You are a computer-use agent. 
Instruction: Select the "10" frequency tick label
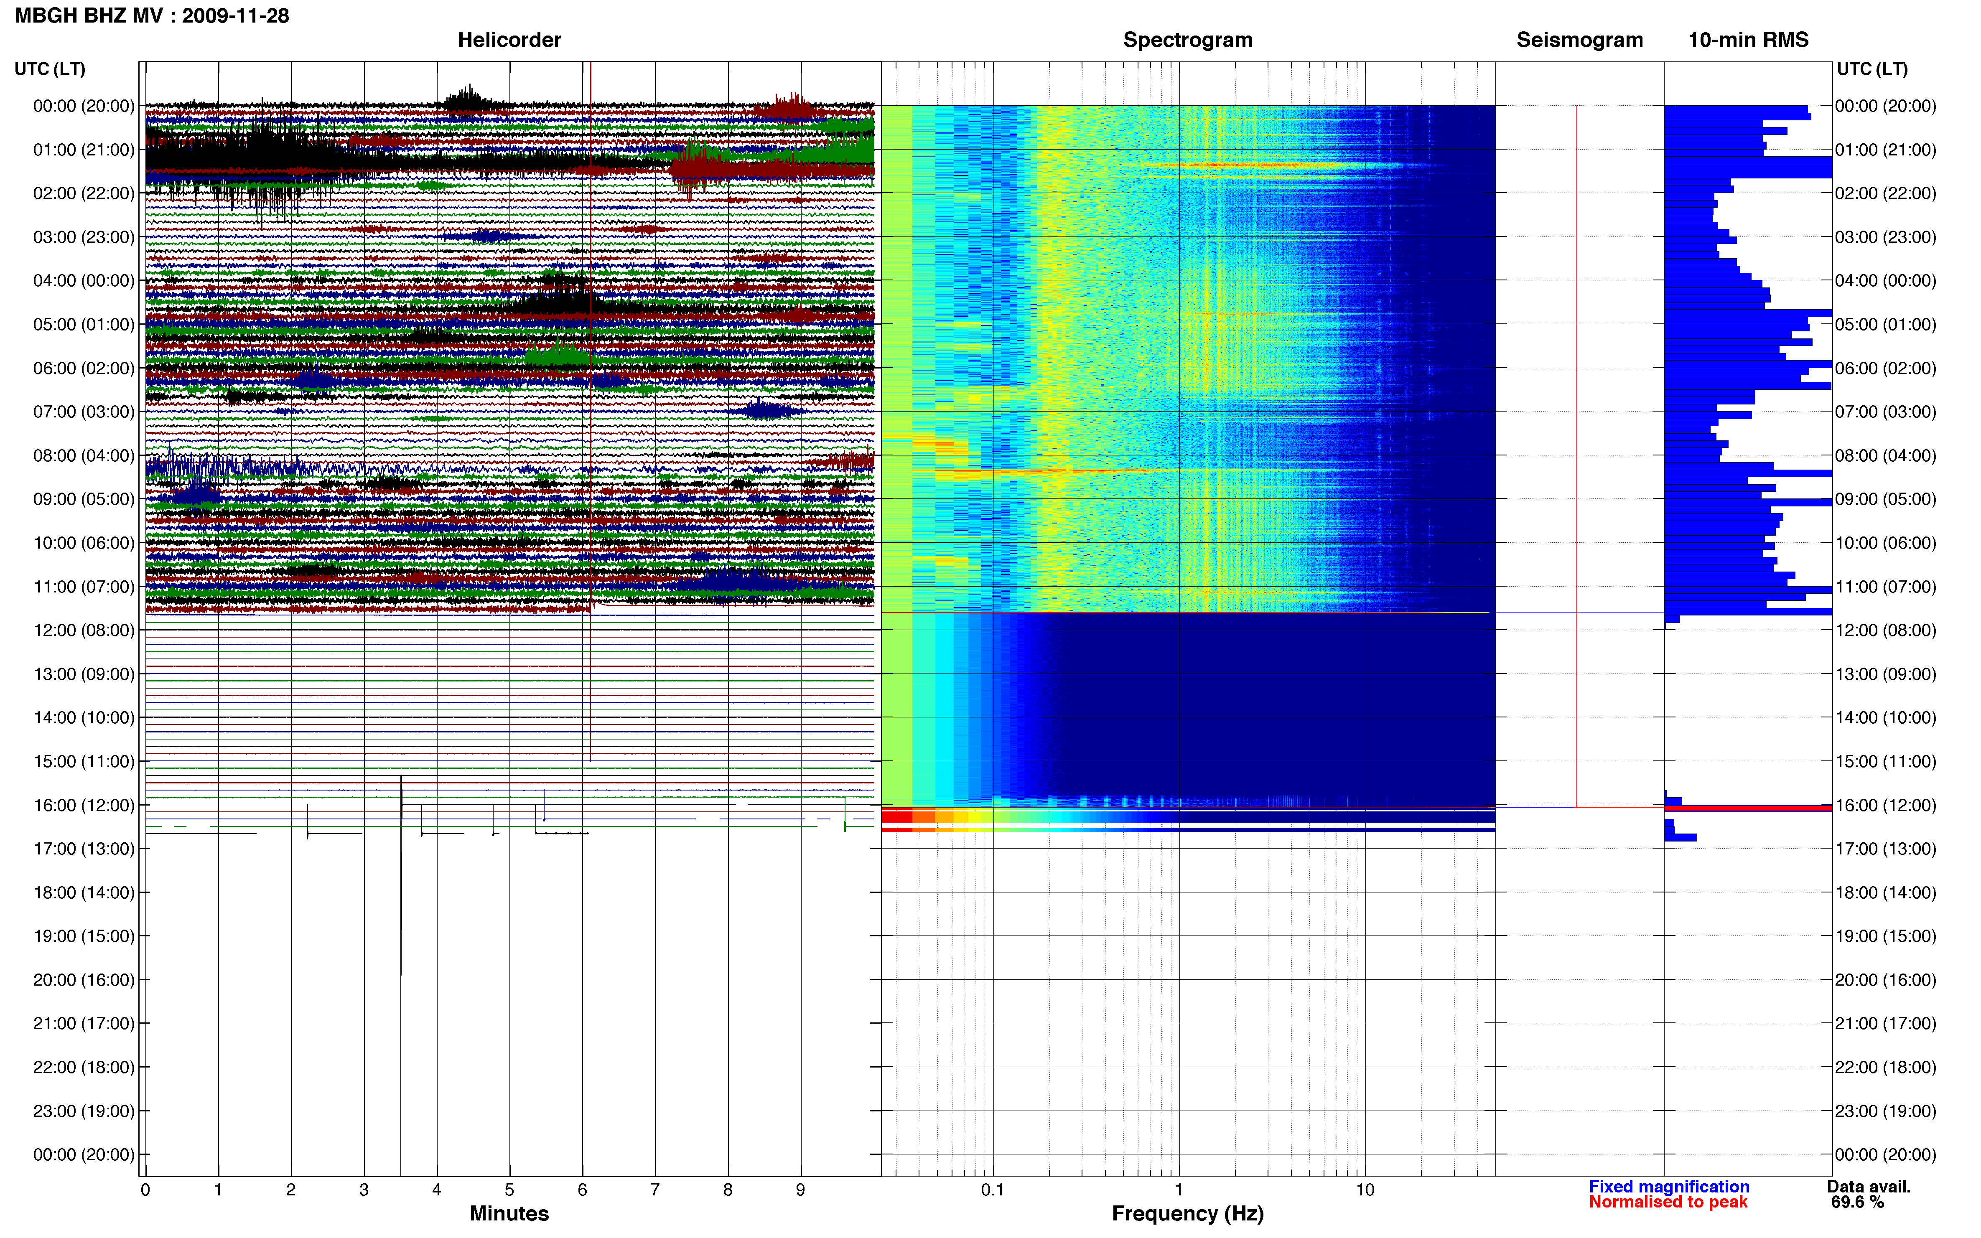(1365, 1190)
